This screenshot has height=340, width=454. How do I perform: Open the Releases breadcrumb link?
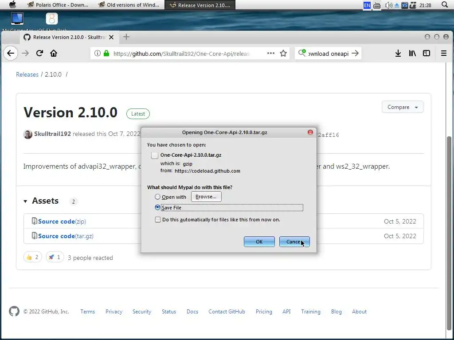click(x=27, y=74)
